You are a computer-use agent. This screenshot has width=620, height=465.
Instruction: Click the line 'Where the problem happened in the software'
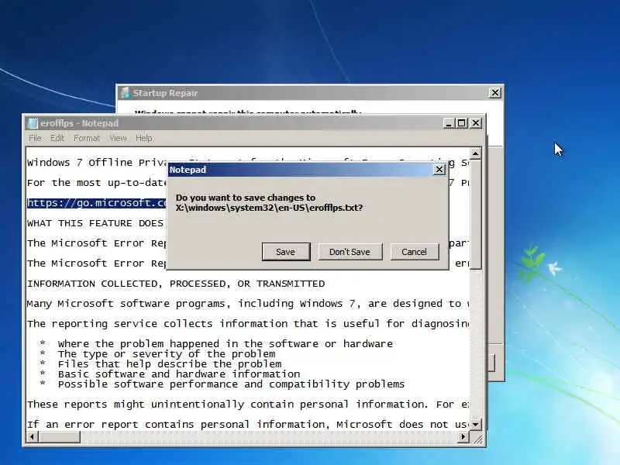(x=226, y=344)
